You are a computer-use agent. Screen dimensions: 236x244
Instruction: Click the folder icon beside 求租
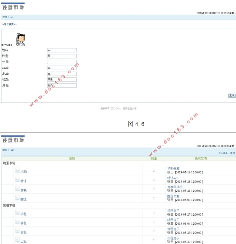click(x=17, y=213)
